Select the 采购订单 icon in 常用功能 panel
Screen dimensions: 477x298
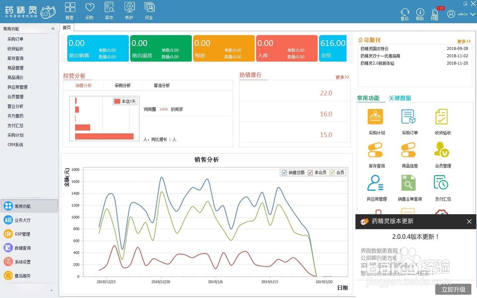pyautogui.click(x=408, y=116)
